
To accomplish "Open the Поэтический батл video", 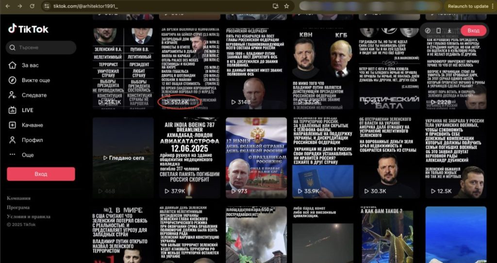I will (389, 68).
